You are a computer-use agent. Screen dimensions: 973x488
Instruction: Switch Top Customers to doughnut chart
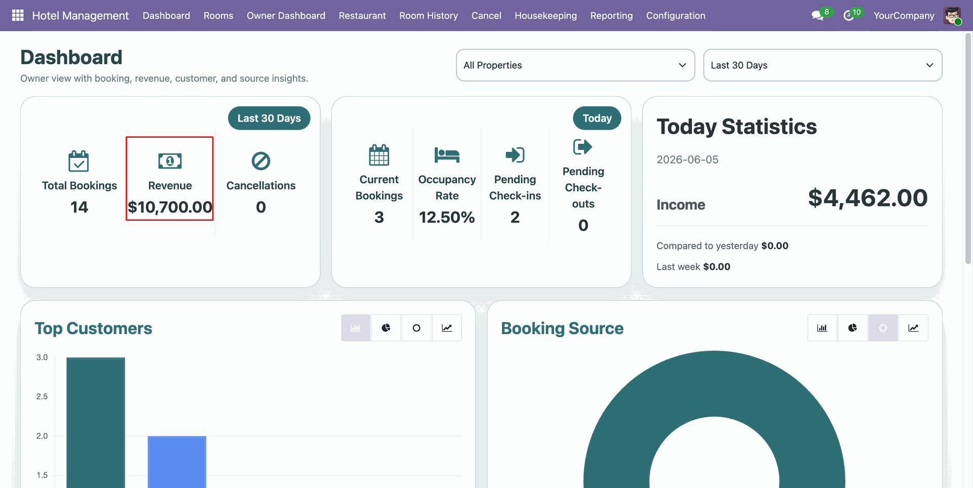click(x=417, y=328)
